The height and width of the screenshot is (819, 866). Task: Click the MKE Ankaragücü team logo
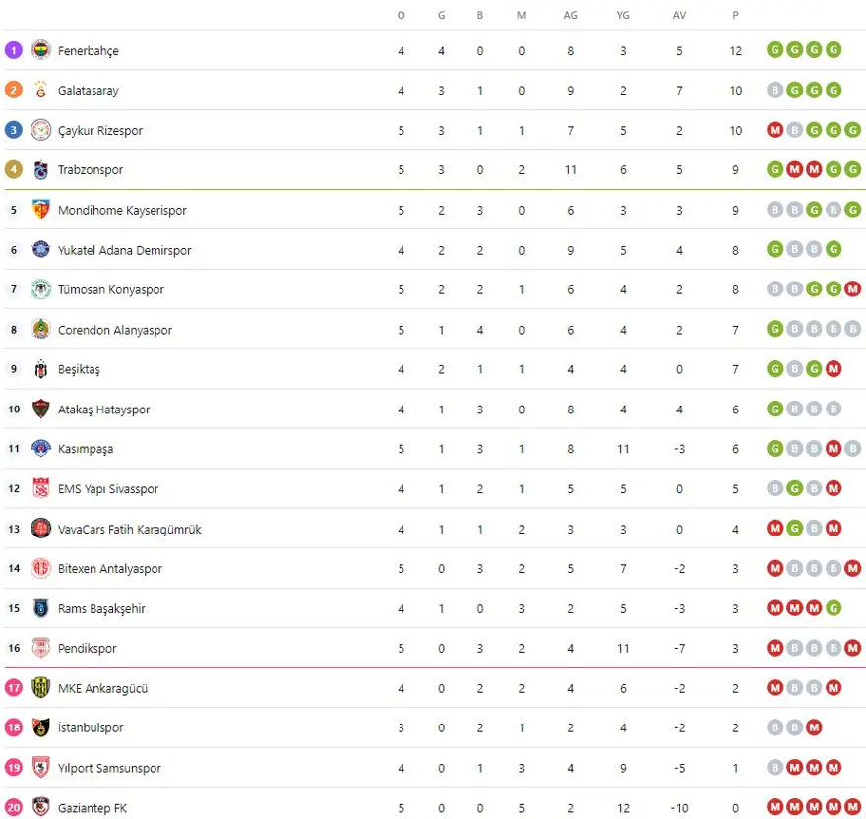point(40,688)
